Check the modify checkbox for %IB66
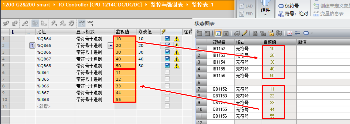This screenshot has height=124, width=350. point(167,86)
